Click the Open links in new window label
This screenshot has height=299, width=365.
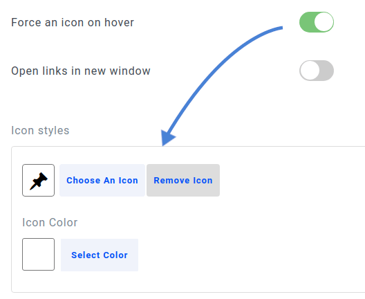(81, 71)
